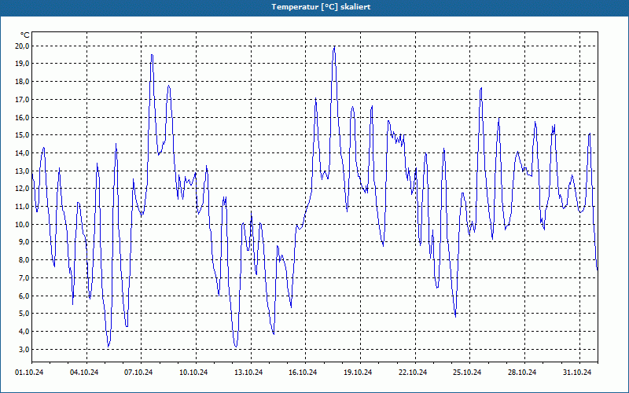Click the 16,0 y-axis label
Image resolution: width=629 pixels, height=393 pixels.
(22, 117)
